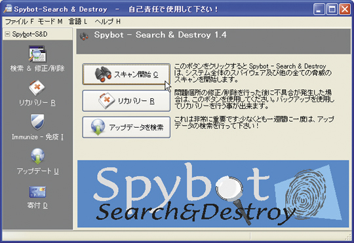This screenshot has height=243, width=354.
Task: Collapse the Spybot-S&D sidebar section
Action: click(x=8, y=34)
